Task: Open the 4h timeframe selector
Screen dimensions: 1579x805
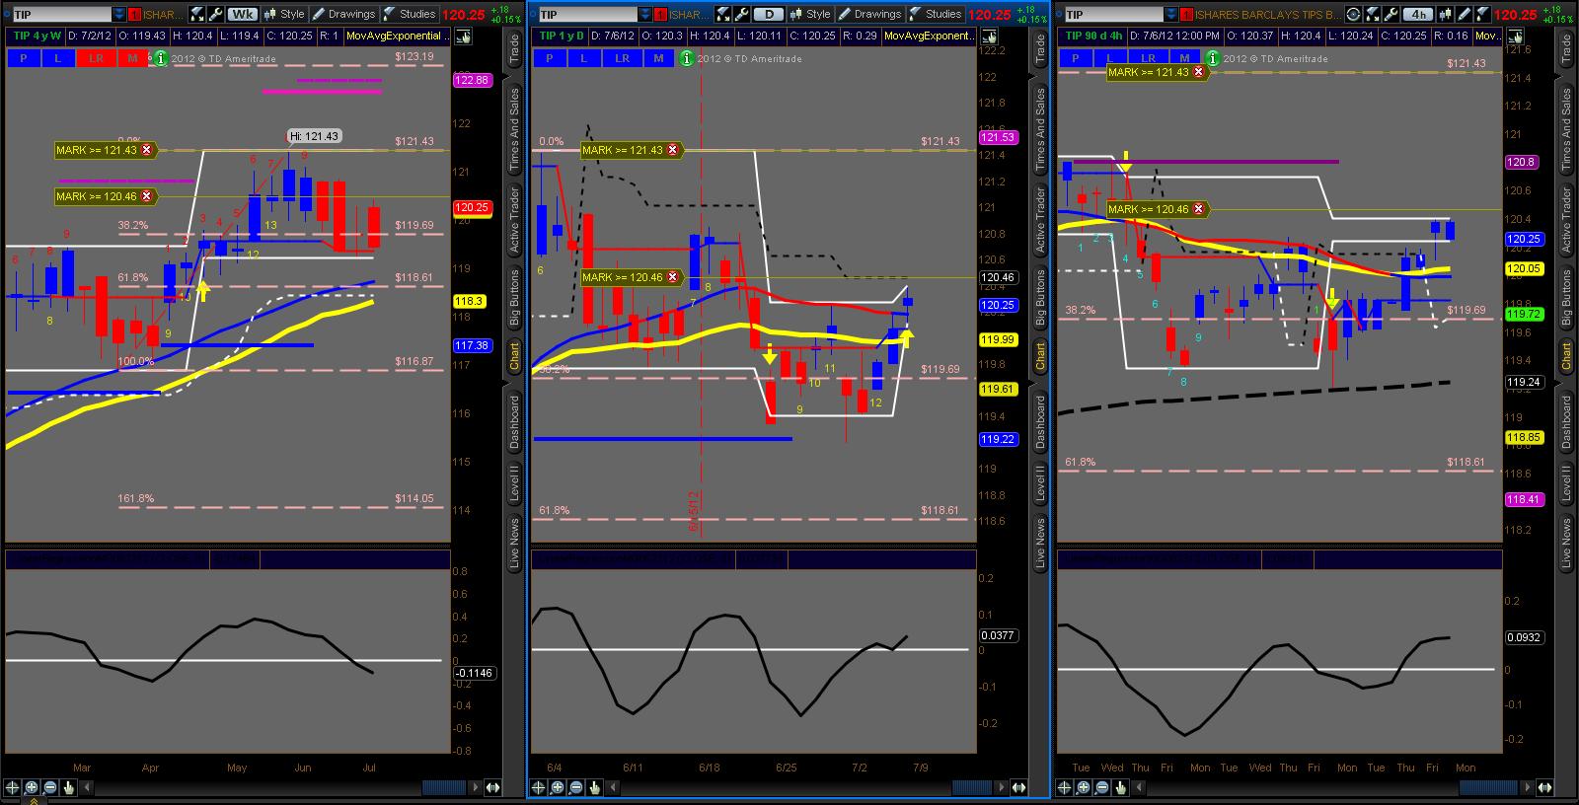Action: (x=1418, y=15)
